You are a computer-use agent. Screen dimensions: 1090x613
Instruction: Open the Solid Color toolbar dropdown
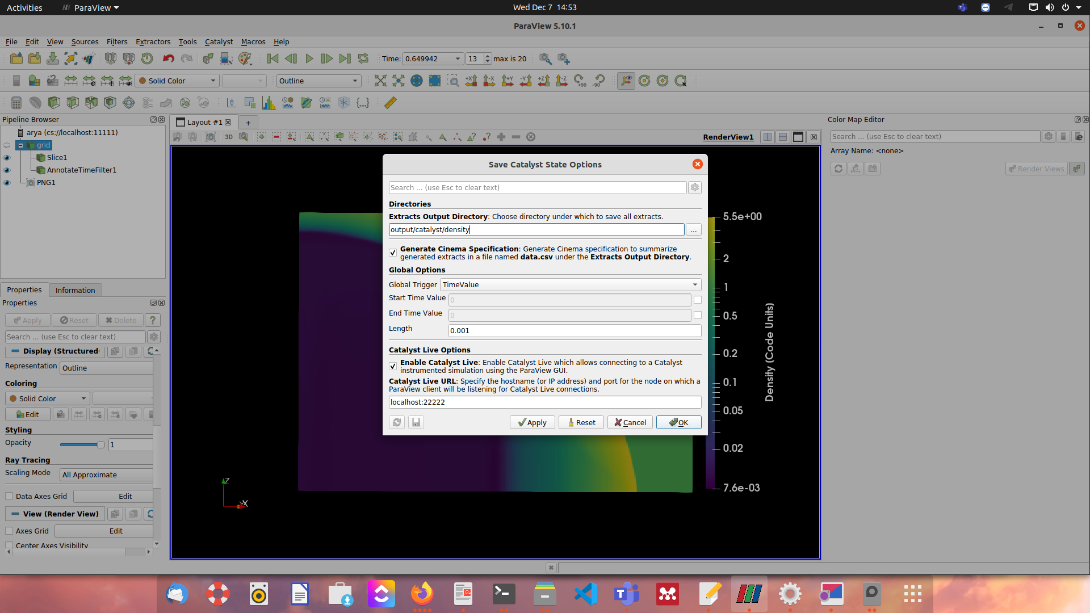(x=178, y=81)
